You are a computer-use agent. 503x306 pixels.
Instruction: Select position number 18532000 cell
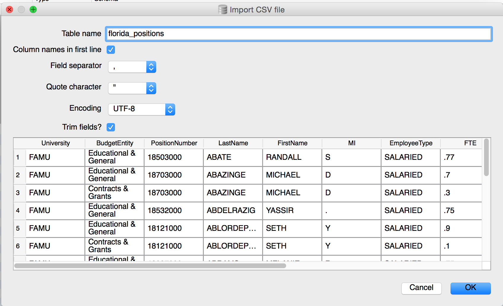tap(174, 211)
